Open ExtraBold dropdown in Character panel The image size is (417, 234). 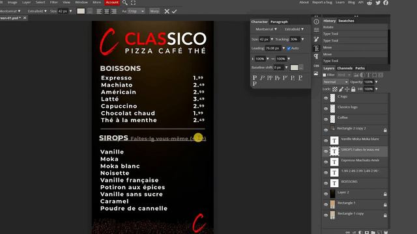[x=294, y=29]
